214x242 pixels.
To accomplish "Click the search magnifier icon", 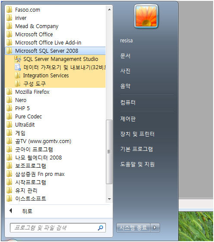I will [100, 228].
